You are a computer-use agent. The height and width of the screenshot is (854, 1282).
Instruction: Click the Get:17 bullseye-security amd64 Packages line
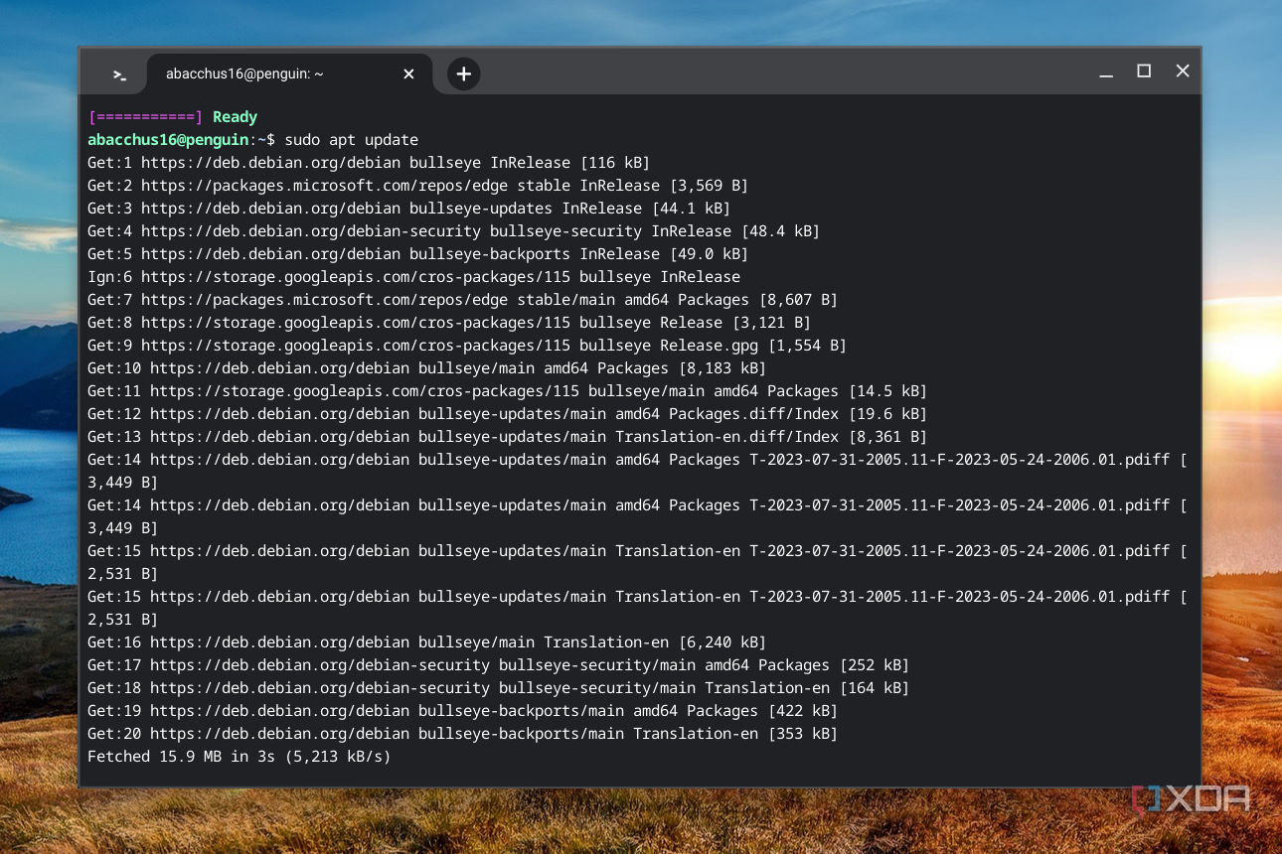click(498, 665)
